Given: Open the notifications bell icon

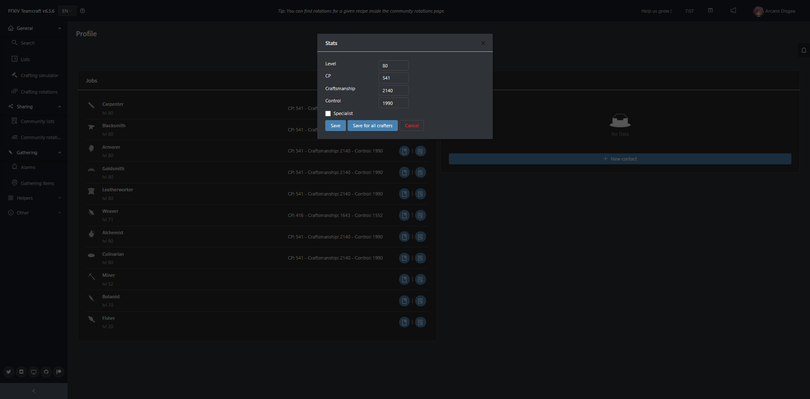Looking at the screenshot, I should tap(804, 50).
